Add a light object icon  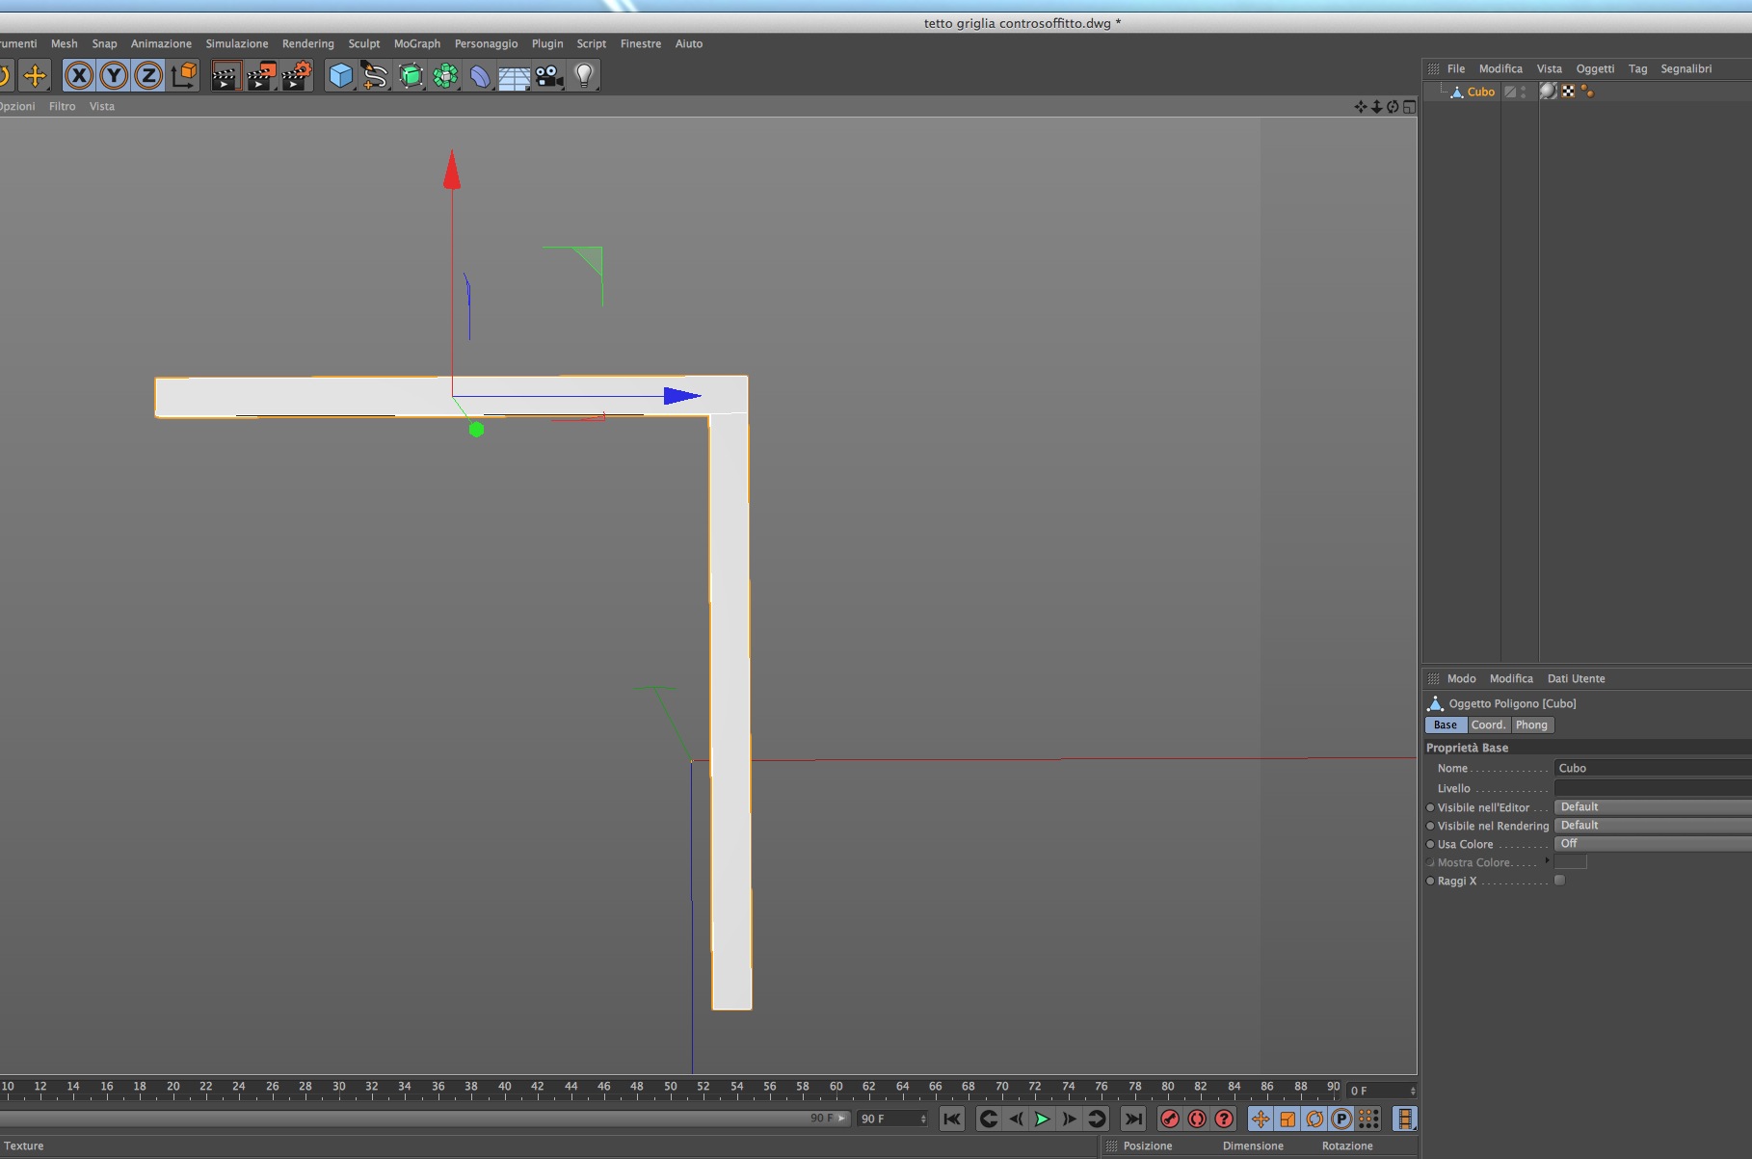pos(584,75)
